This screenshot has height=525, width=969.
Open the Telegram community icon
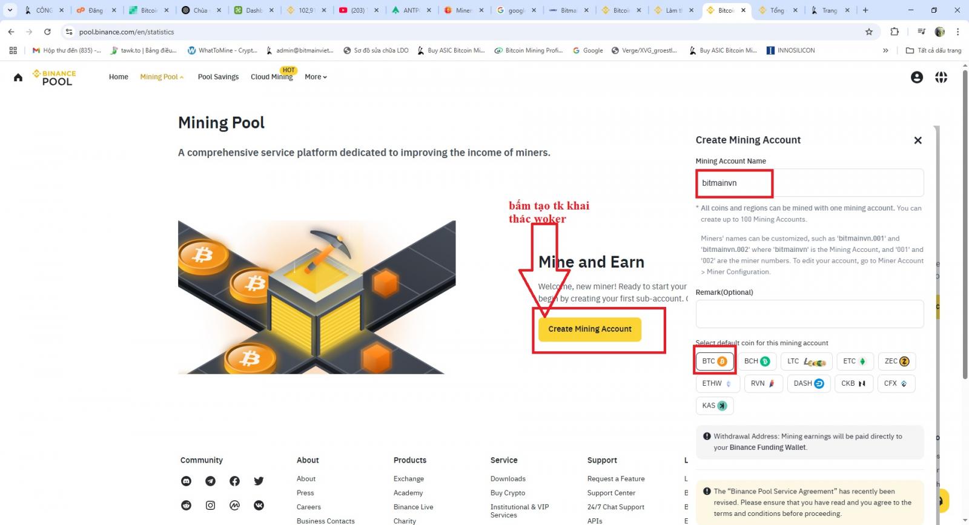210,481
